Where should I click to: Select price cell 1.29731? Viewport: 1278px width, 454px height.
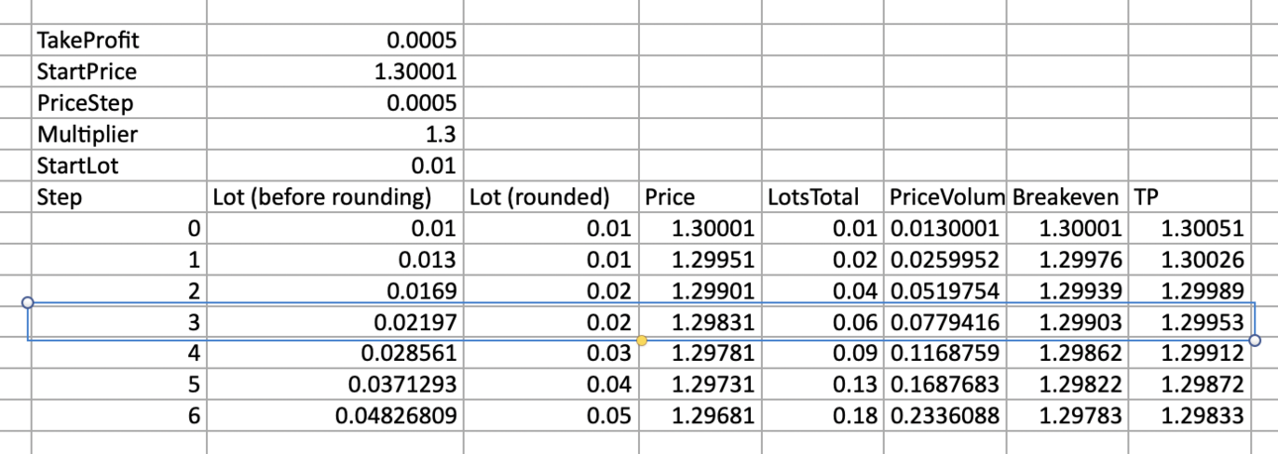(x=700, y=384)
